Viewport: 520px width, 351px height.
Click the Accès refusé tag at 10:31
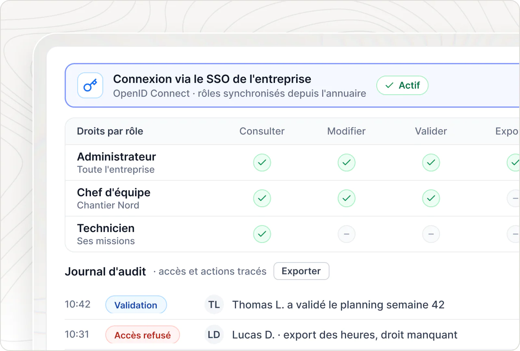point(143,335)
